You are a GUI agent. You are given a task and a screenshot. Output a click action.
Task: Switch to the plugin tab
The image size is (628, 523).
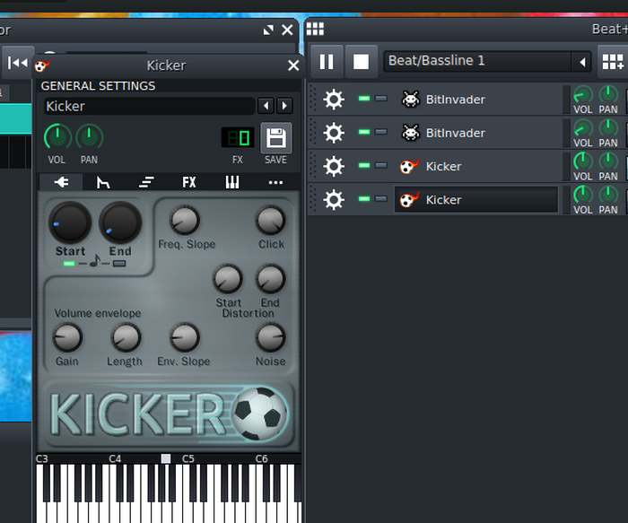61,183
